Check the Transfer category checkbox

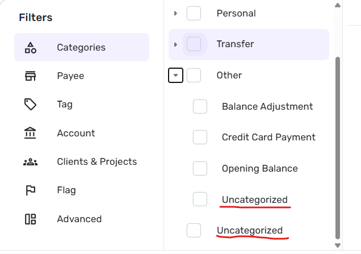click(194, 44)
